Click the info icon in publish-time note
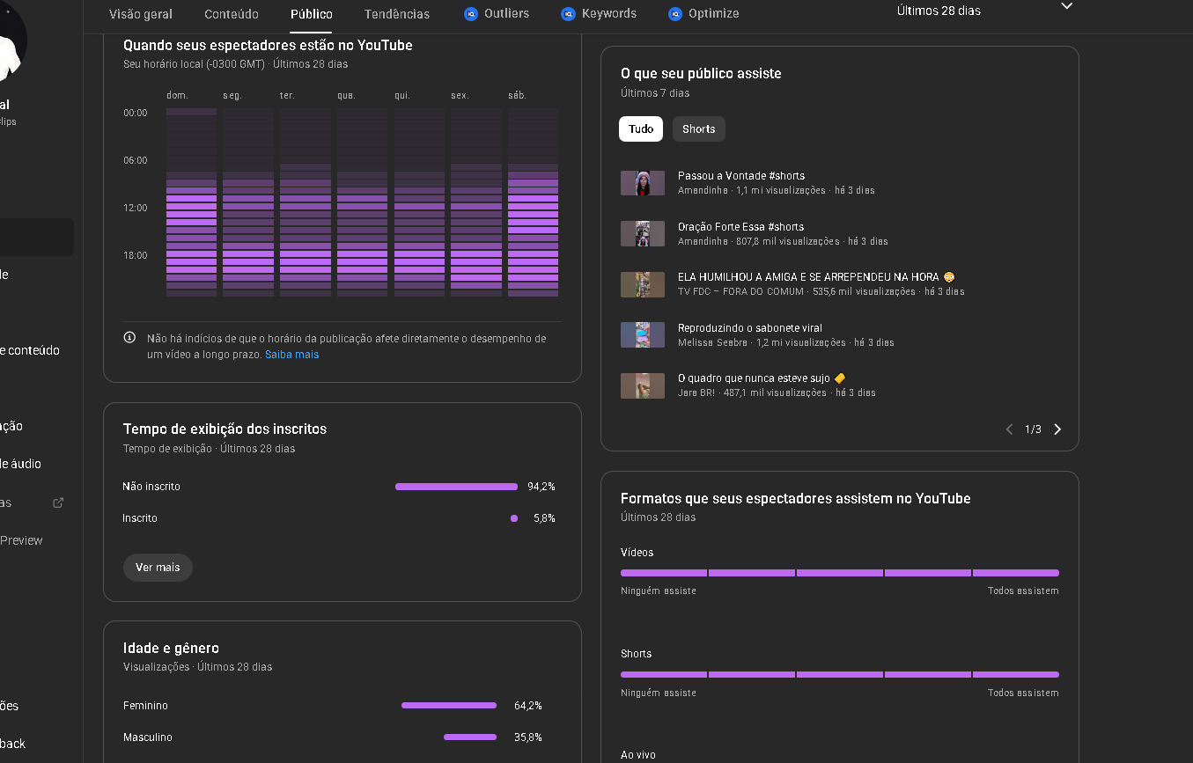1193x763 pixels. point(129,338)
